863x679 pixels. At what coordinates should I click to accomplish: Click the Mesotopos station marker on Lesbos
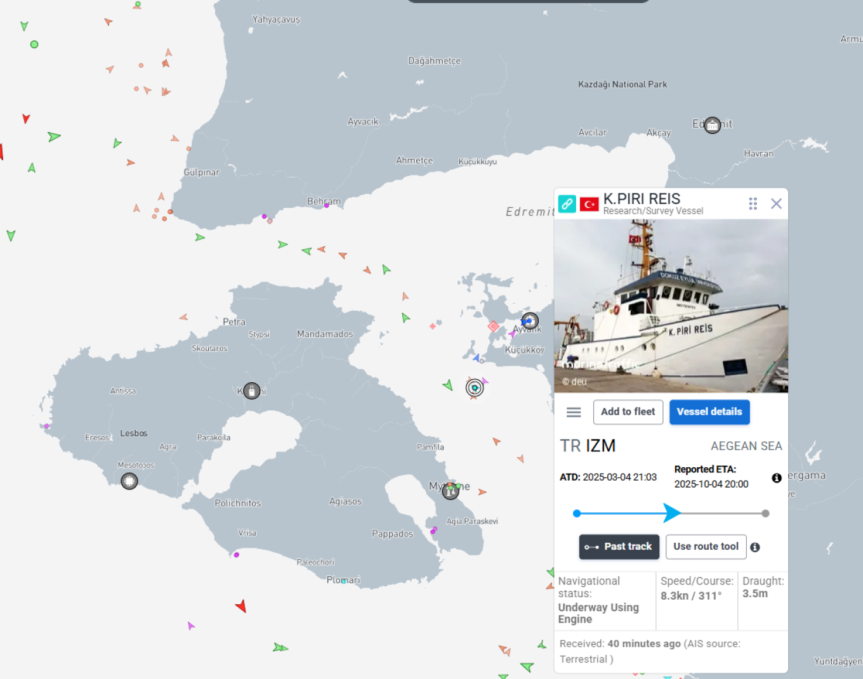[129, 481]
